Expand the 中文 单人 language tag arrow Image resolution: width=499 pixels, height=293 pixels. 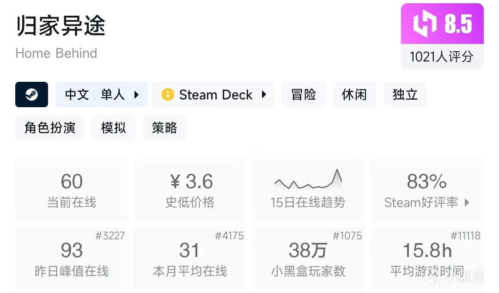(x=136, y=95)
